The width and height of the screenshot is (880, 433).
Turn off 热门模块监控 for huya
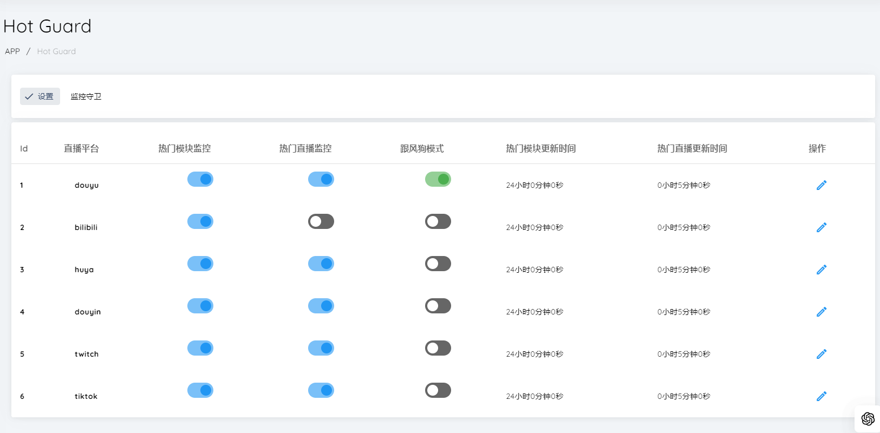click(x=200, y=264)
